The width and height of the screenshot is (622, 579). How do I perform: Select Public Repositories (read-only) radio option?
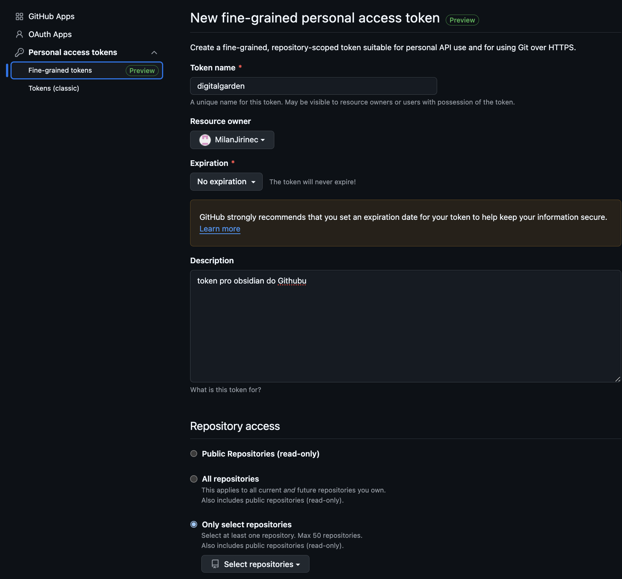(194, 454)
